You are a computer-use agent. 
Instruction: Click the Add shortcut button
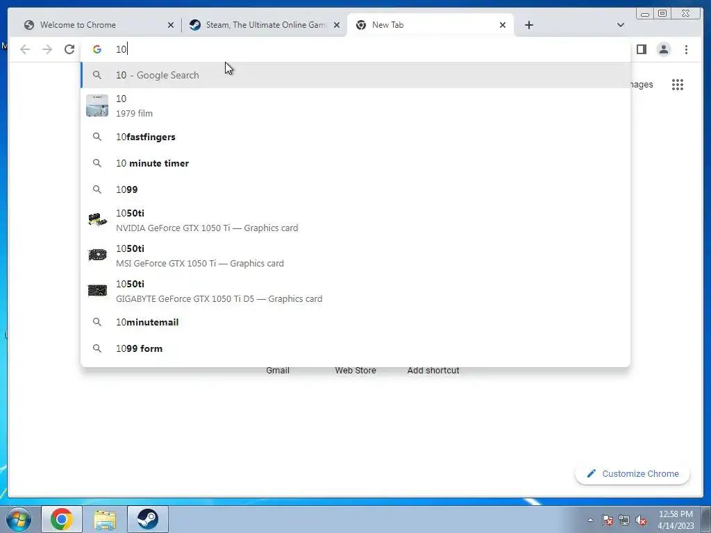tap(433, 371)
